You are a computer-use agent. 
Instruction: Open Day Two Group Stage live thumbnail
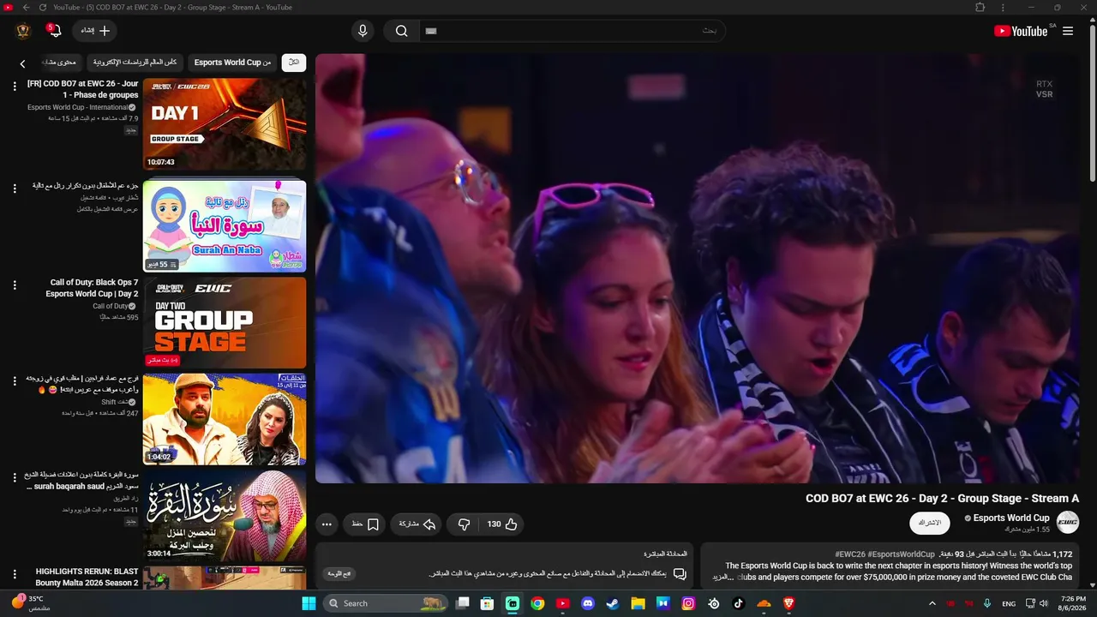click(225, 323)
